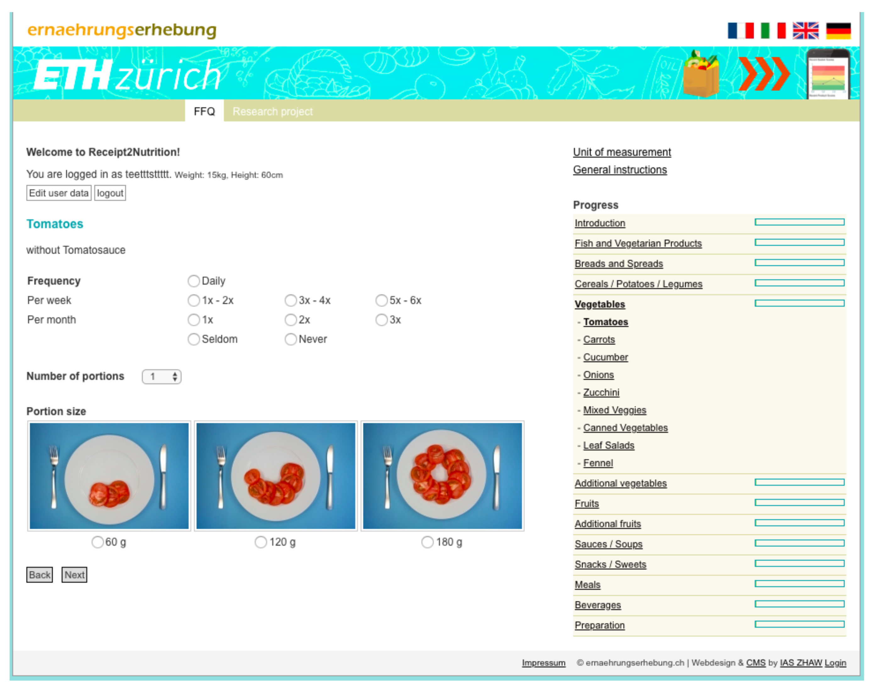The image size is (879, 688).
Task: Expand the Fruits section
Action: pos(587,503)
